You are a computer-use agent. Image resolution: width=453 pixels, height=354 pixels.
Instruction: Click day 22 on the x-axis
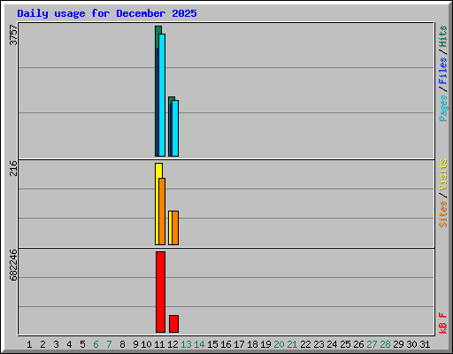coord(305,344)
